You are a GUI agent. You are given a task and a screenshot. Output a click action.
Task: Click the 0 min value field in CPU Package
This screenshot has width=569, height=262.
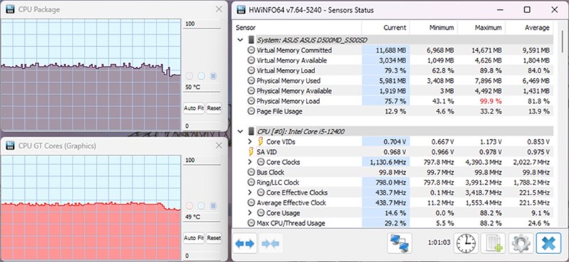202,126
